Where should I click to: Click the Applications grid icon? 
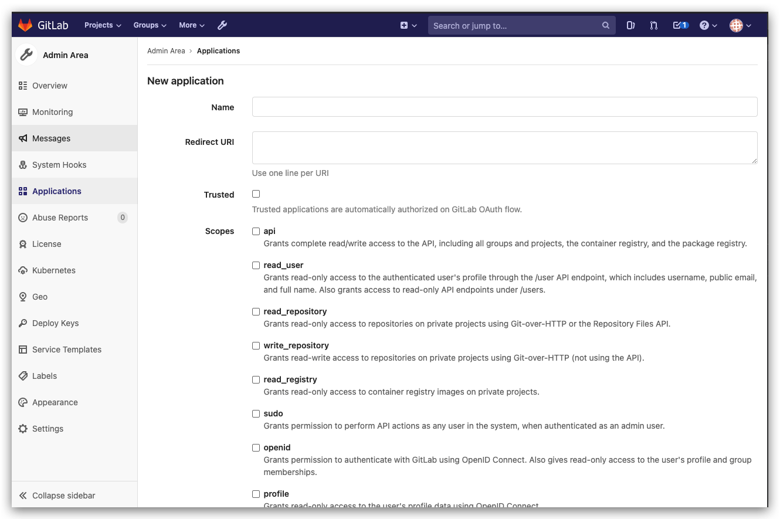pyautogui.click(x=23, y=191)
